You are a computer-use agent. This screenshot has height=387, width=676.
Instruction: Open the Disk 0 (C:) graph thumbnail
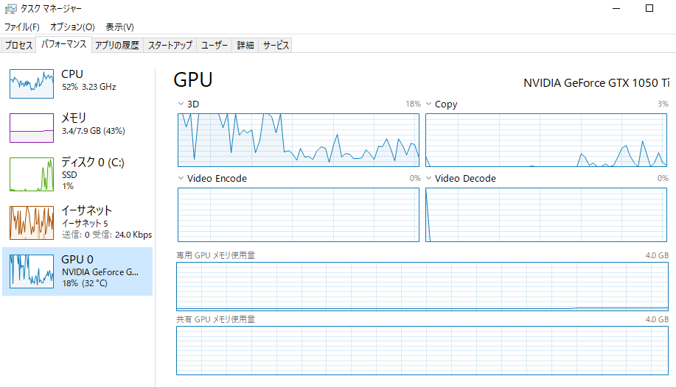[32, 174]
